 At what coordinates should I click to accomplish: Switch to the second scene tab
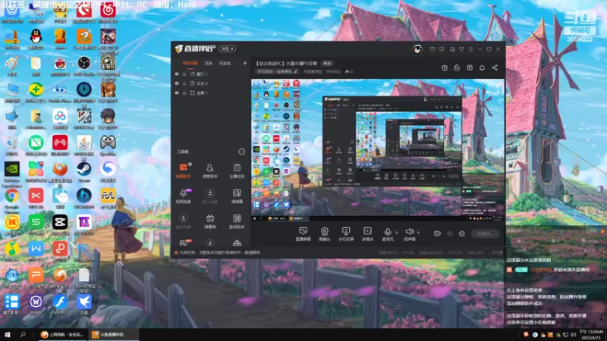tap(209, 63)
